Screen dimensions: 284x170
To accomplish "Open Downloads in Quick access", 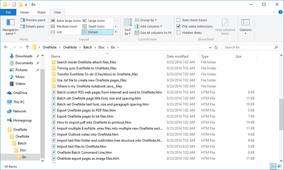I will pos(24,56).
